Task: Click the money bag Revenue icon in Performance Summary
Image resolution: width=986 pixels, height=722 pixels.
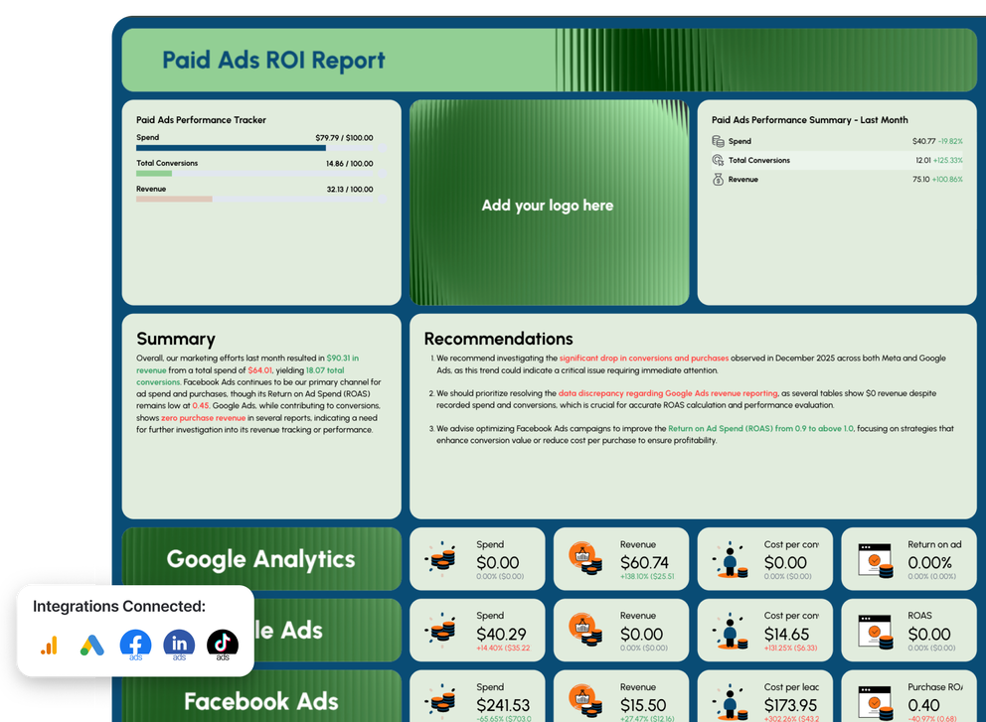Action: pos(718,179)
